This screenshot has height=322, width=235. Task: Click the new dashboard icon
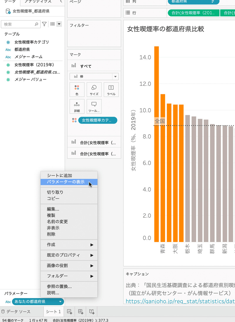80,312
